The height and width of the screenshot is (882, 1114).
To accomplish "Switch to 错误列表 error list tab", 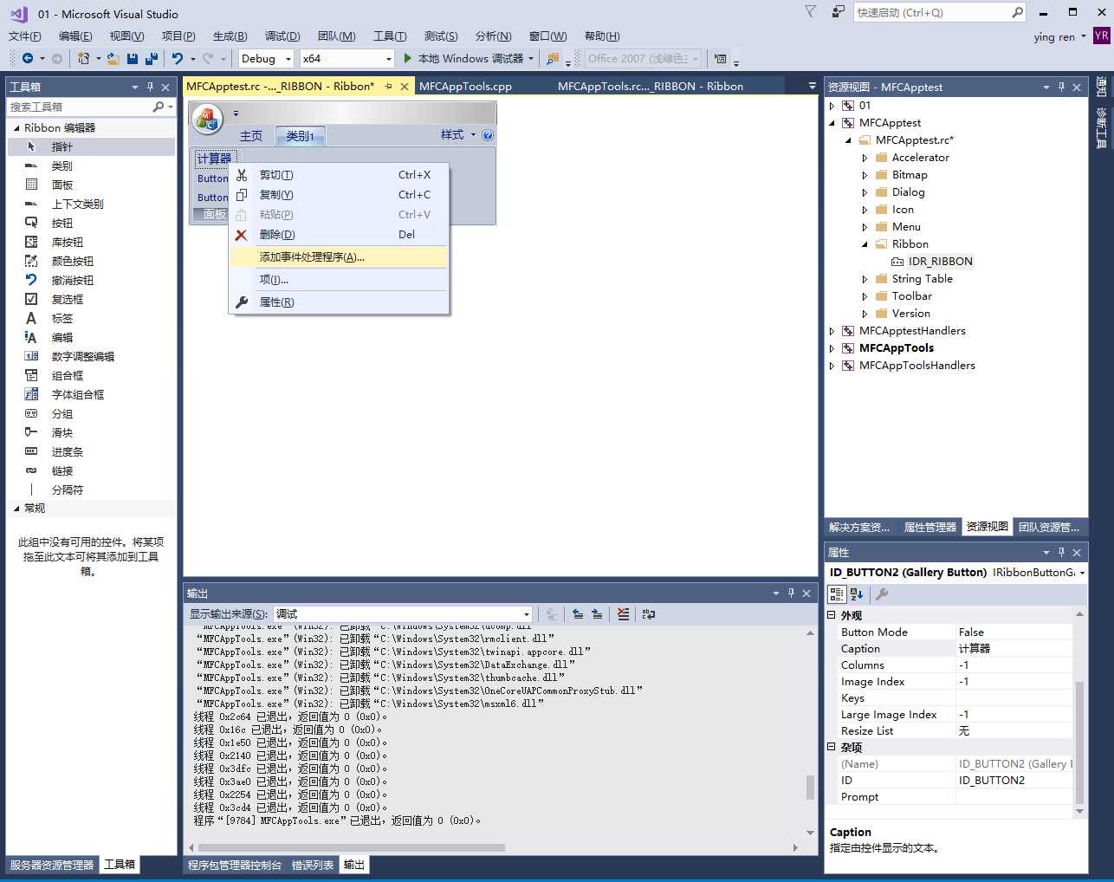I will click(x=312, y=865).
